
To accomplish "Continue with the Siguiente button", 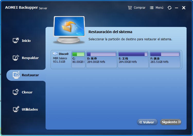I will tap(171, 122).
